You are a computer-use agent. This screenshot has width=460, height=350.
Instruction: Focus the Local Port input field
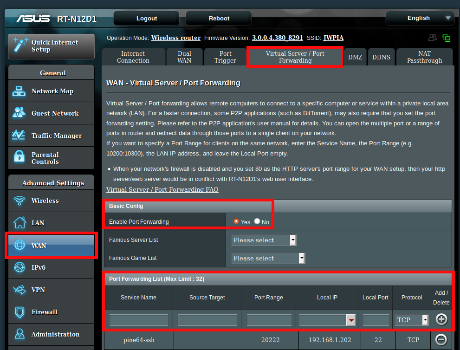(376, 320)
